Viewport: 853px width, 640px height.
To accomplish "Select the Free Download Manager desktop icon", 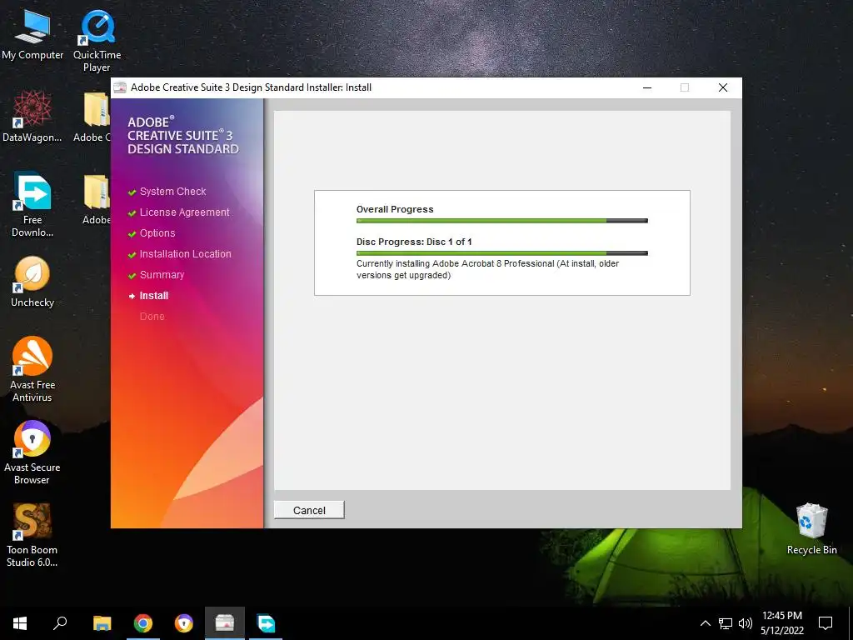I will click(32, 204).
